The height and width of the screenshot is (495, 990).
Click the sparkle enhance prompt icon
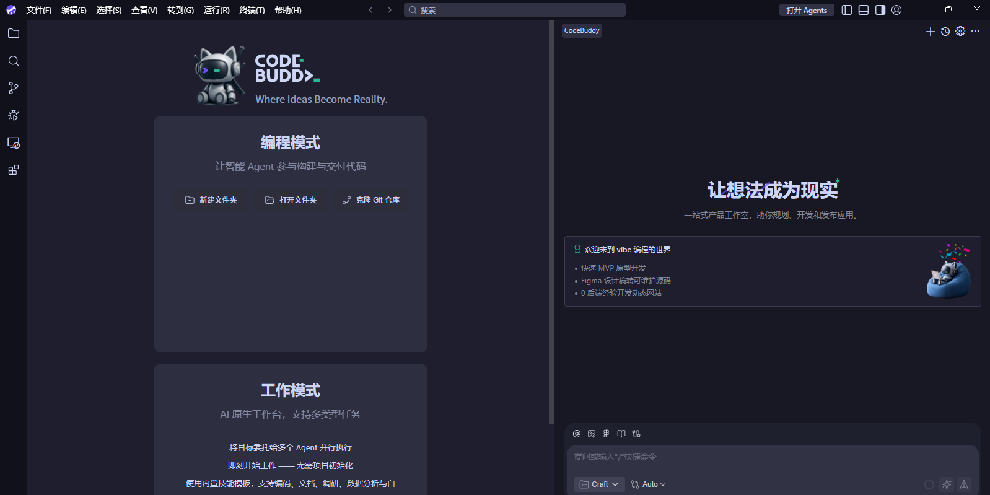(x=947, y=484)
